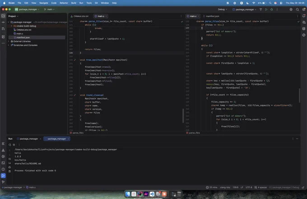Click the UTF-8 encoding status entry
The width and height of the screenshot is (307, 199).
click(249, 187)
